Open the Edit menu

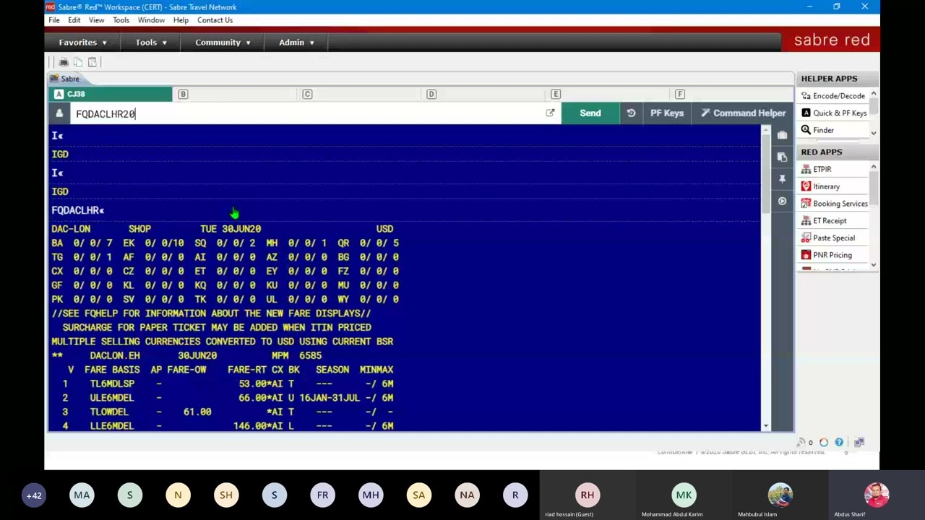(x=74, y=20)
